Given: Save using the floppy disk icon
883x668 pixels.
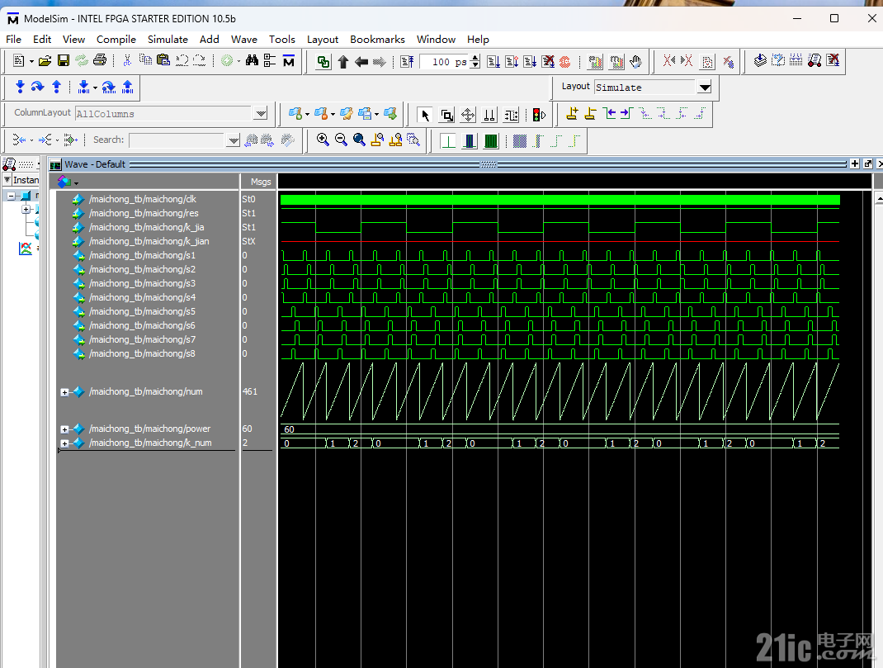Looking at the screenshot, I should (63, 61).
